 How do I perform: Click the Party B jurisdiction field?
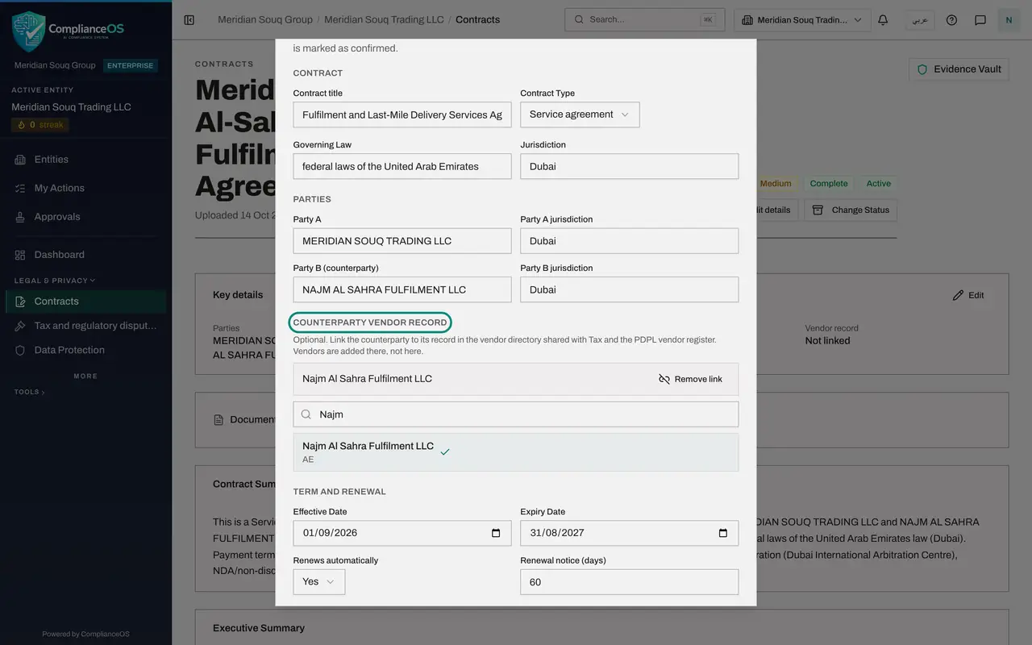pyautogui.click(x=630, y=289)
